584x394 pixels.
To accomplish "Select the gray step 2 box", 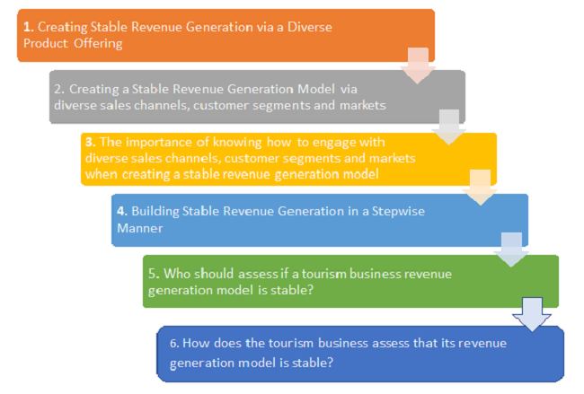I will pos(256,97).
